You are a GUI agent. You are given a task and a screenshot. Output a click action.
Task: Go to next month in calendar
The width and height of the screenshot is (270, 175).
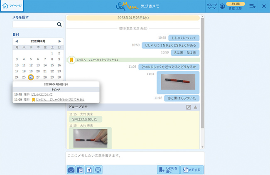(x=59, y=41)
